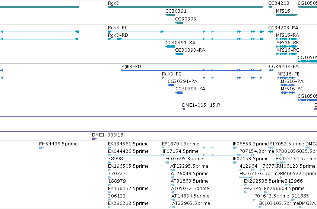The height and width of the screenshot is (209, 317).
Task: Select the EK103103.5prime label
Action: [x=279, y=203]
